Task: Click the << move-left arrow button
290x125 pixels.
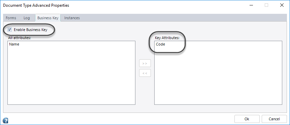Action: pyautogui.click(x=145, y=73)
